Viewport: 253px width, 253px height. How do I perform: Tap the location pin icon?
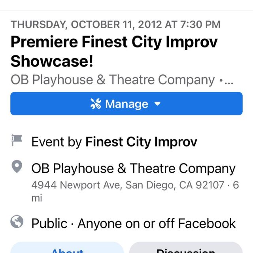coord(17,166)
